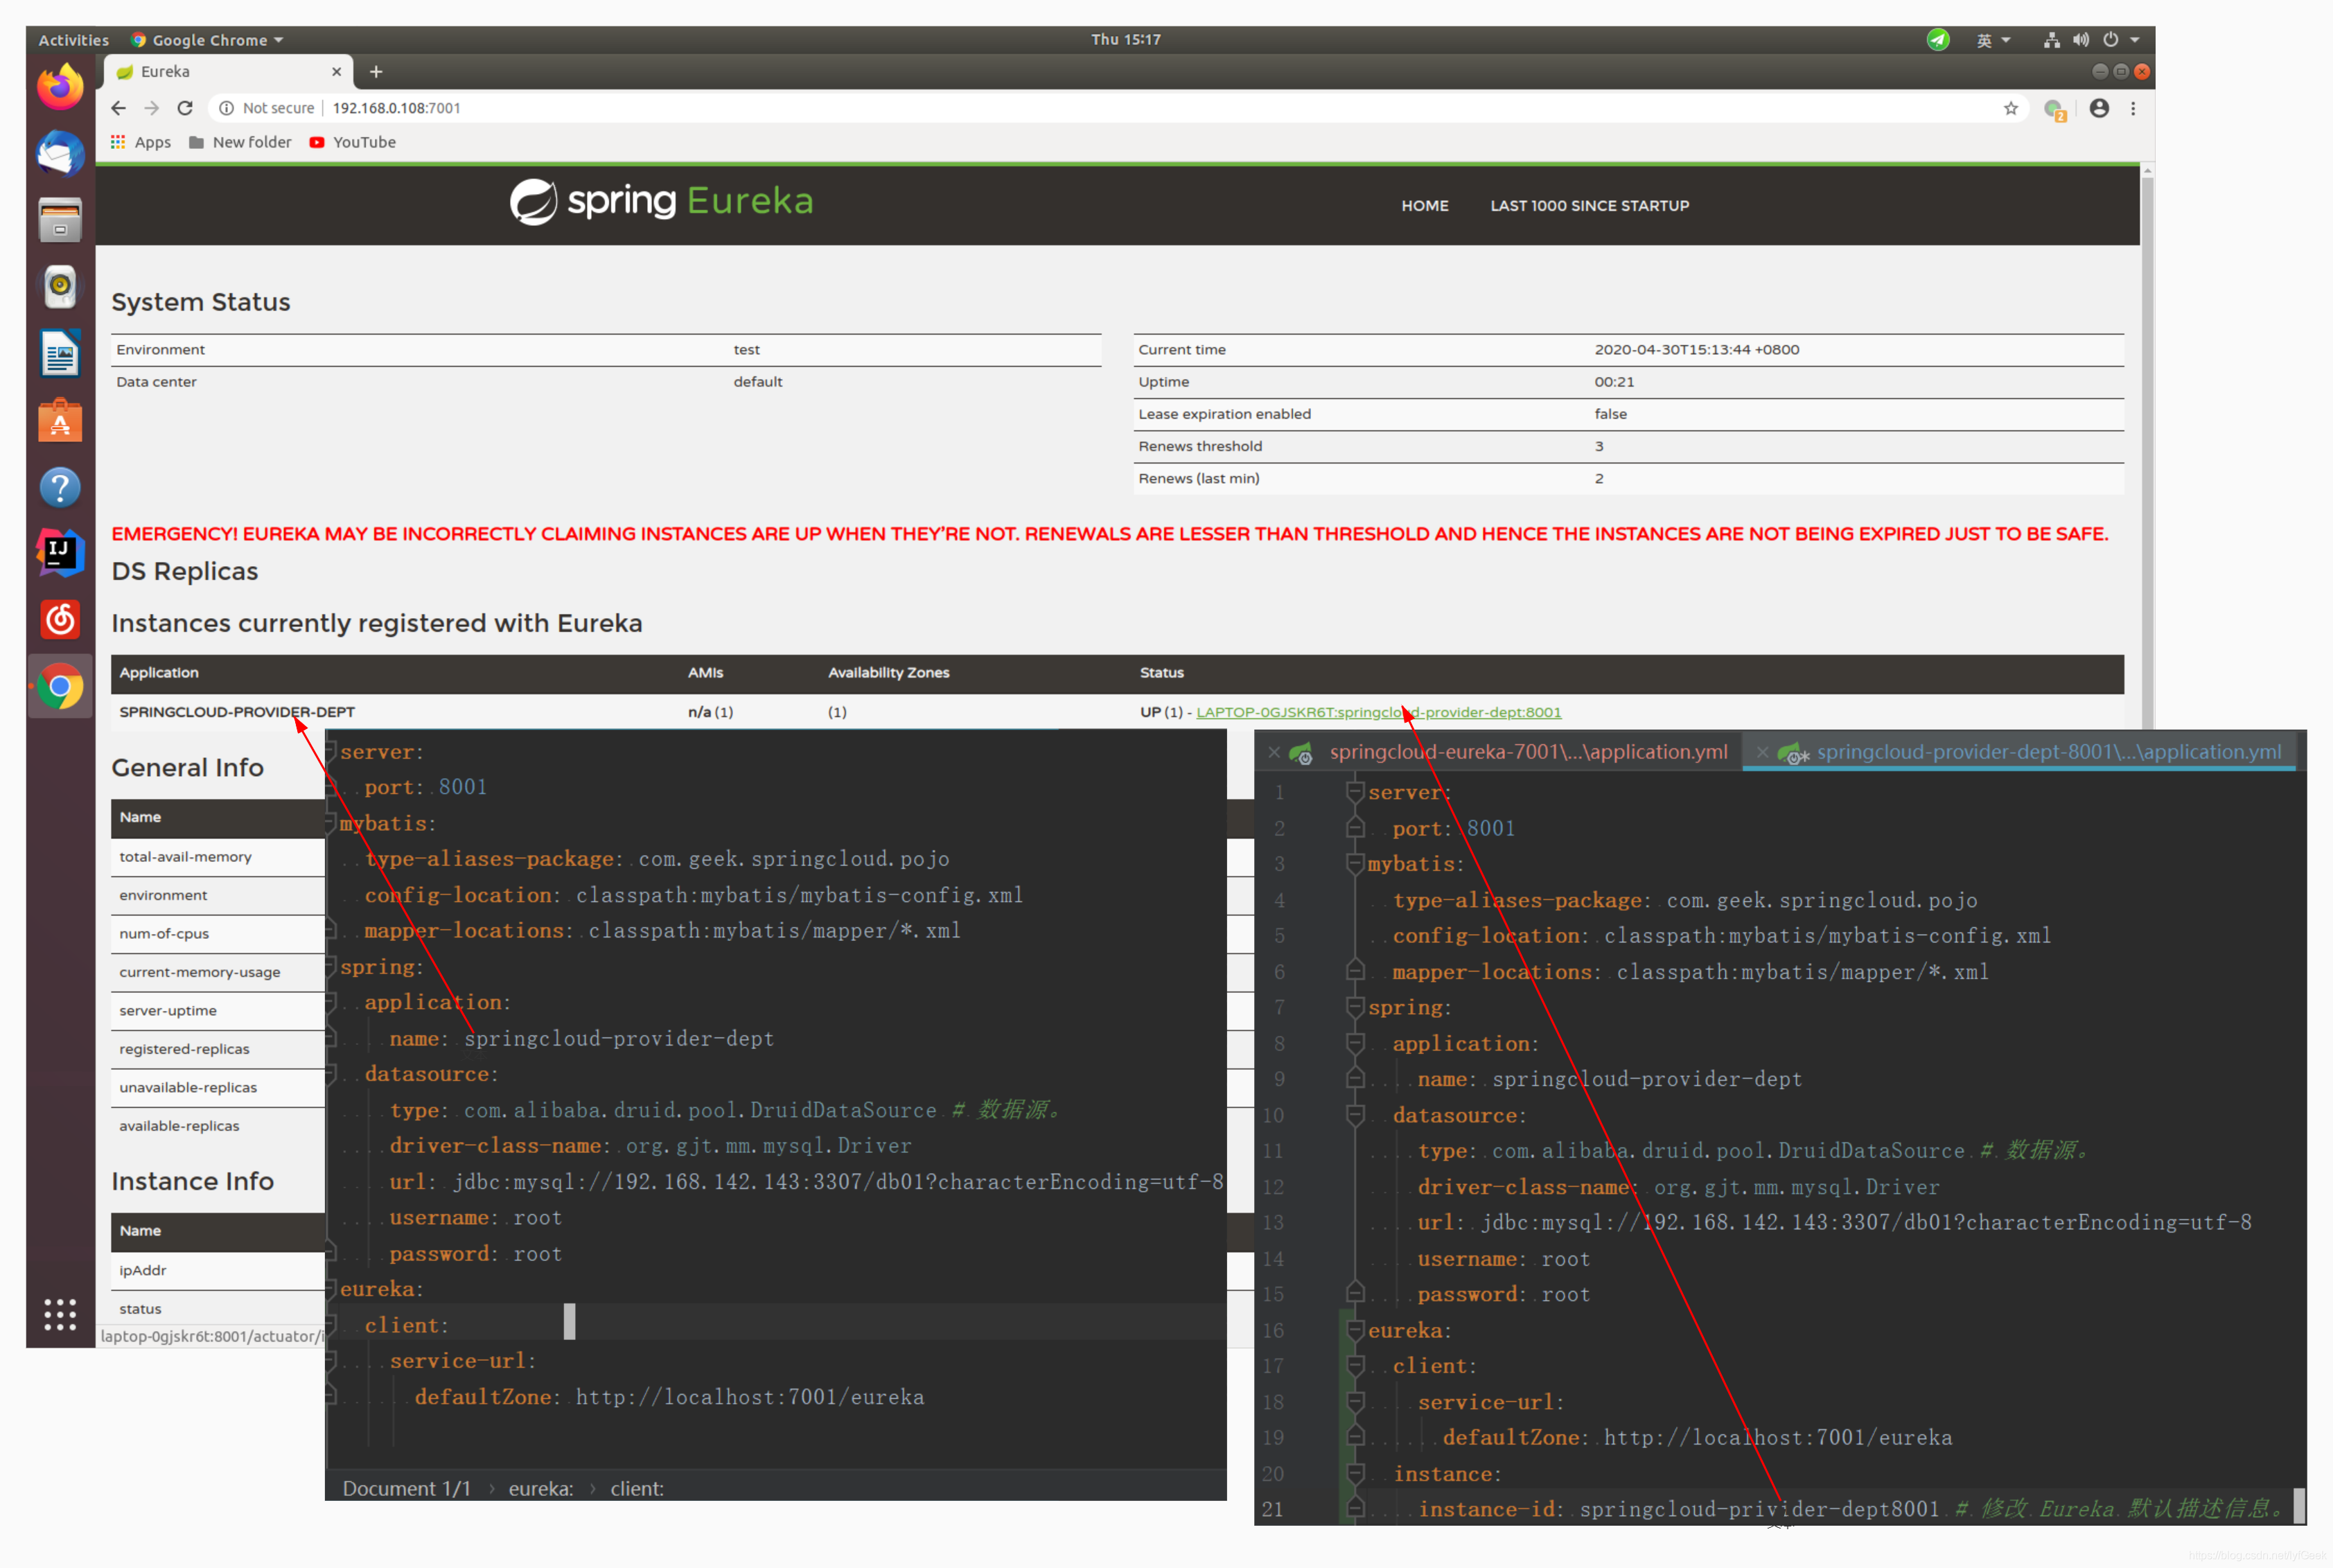Fold the datasource block at line 10

click(x=1355, y=1115)
